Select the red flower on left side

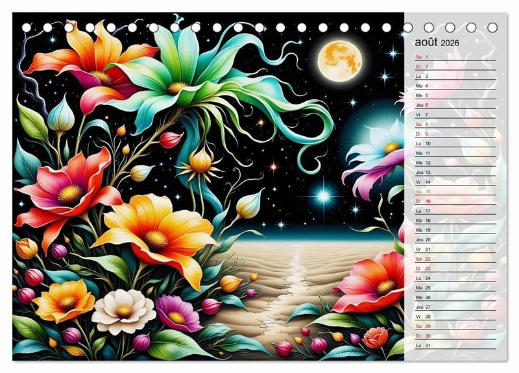[68, 191]
